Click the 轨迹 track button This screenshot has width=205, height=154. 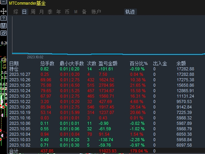[130, 12]
